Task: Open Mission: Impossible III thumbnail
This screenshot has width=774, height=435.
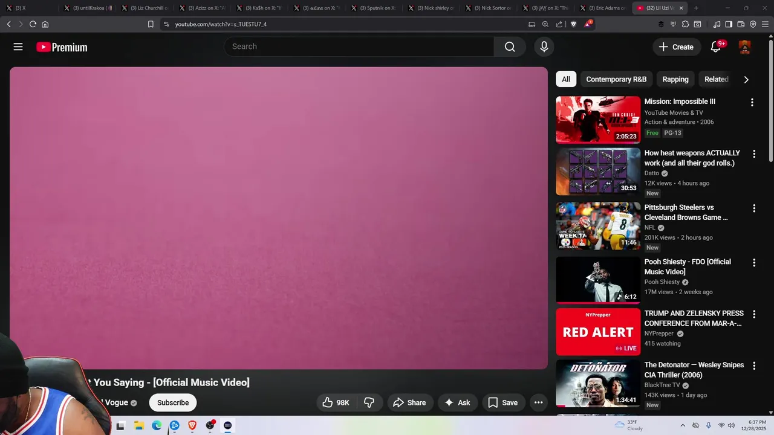Action: (x=598, y=120)
